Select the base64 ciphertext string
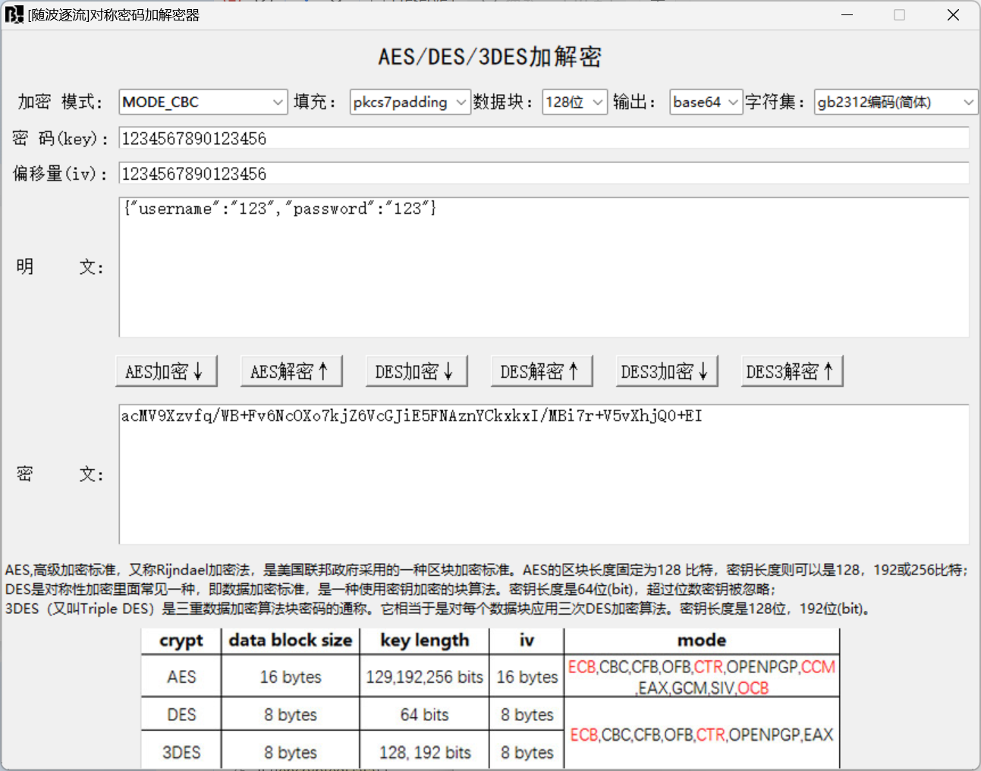Image resolution: width=981 pixels, height=771 pixels. coord(410,416)
